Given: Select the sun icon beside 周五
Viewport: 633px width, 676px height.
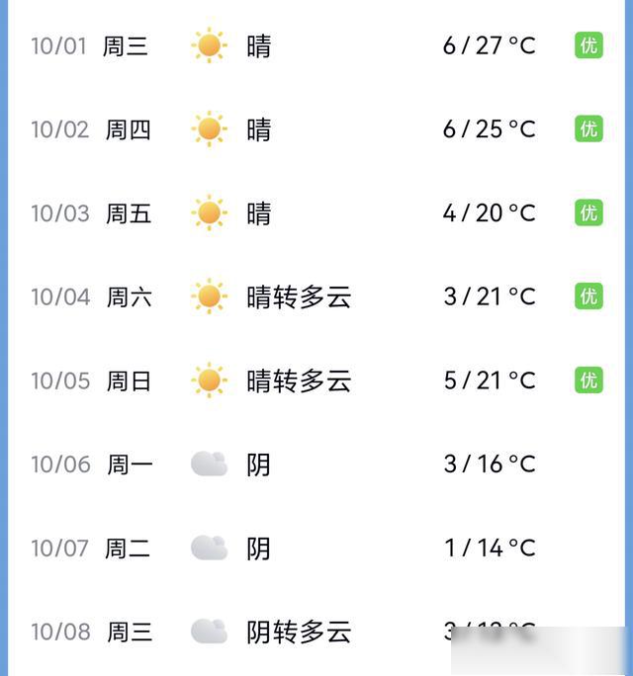Looking at the screenshot, I should 209,213.
